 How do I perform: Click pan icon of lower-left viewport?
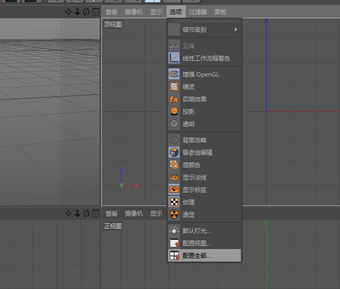click(68, 214)
